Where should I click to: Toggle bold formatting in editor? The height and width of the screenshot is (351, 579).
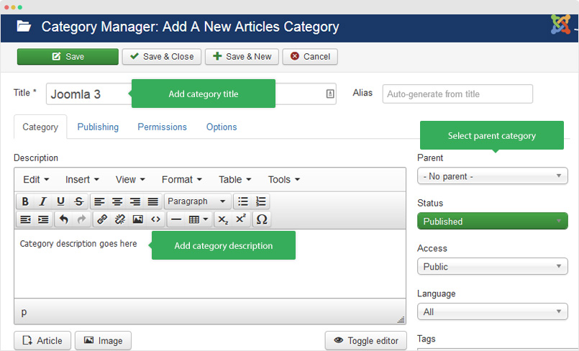pos(24,201)
